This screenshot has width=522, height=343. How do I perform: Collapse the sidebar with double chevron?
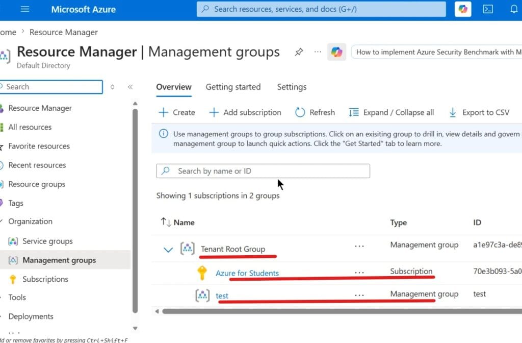click(130, 87)
